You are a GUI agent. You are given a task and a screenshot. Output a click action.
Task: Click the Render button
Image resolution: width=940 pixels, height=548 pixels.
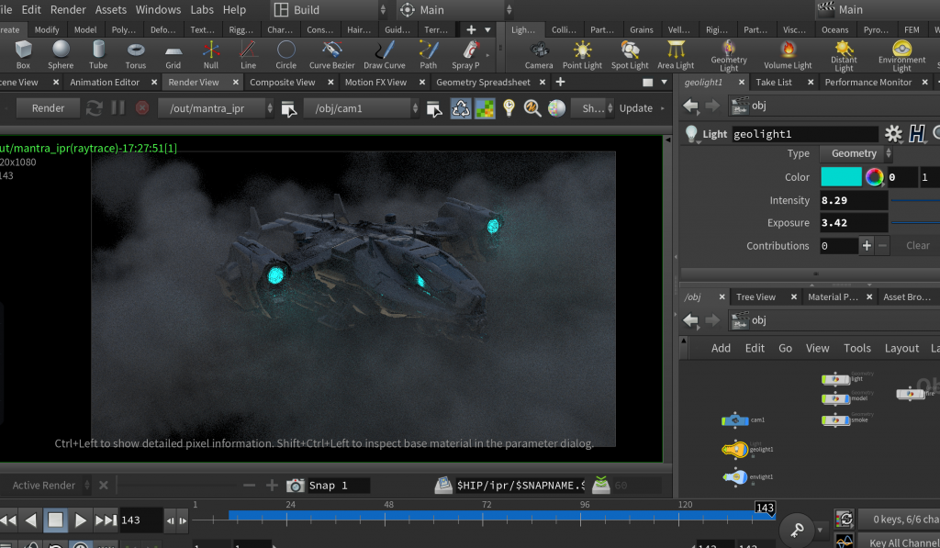[x=48, y=108]
